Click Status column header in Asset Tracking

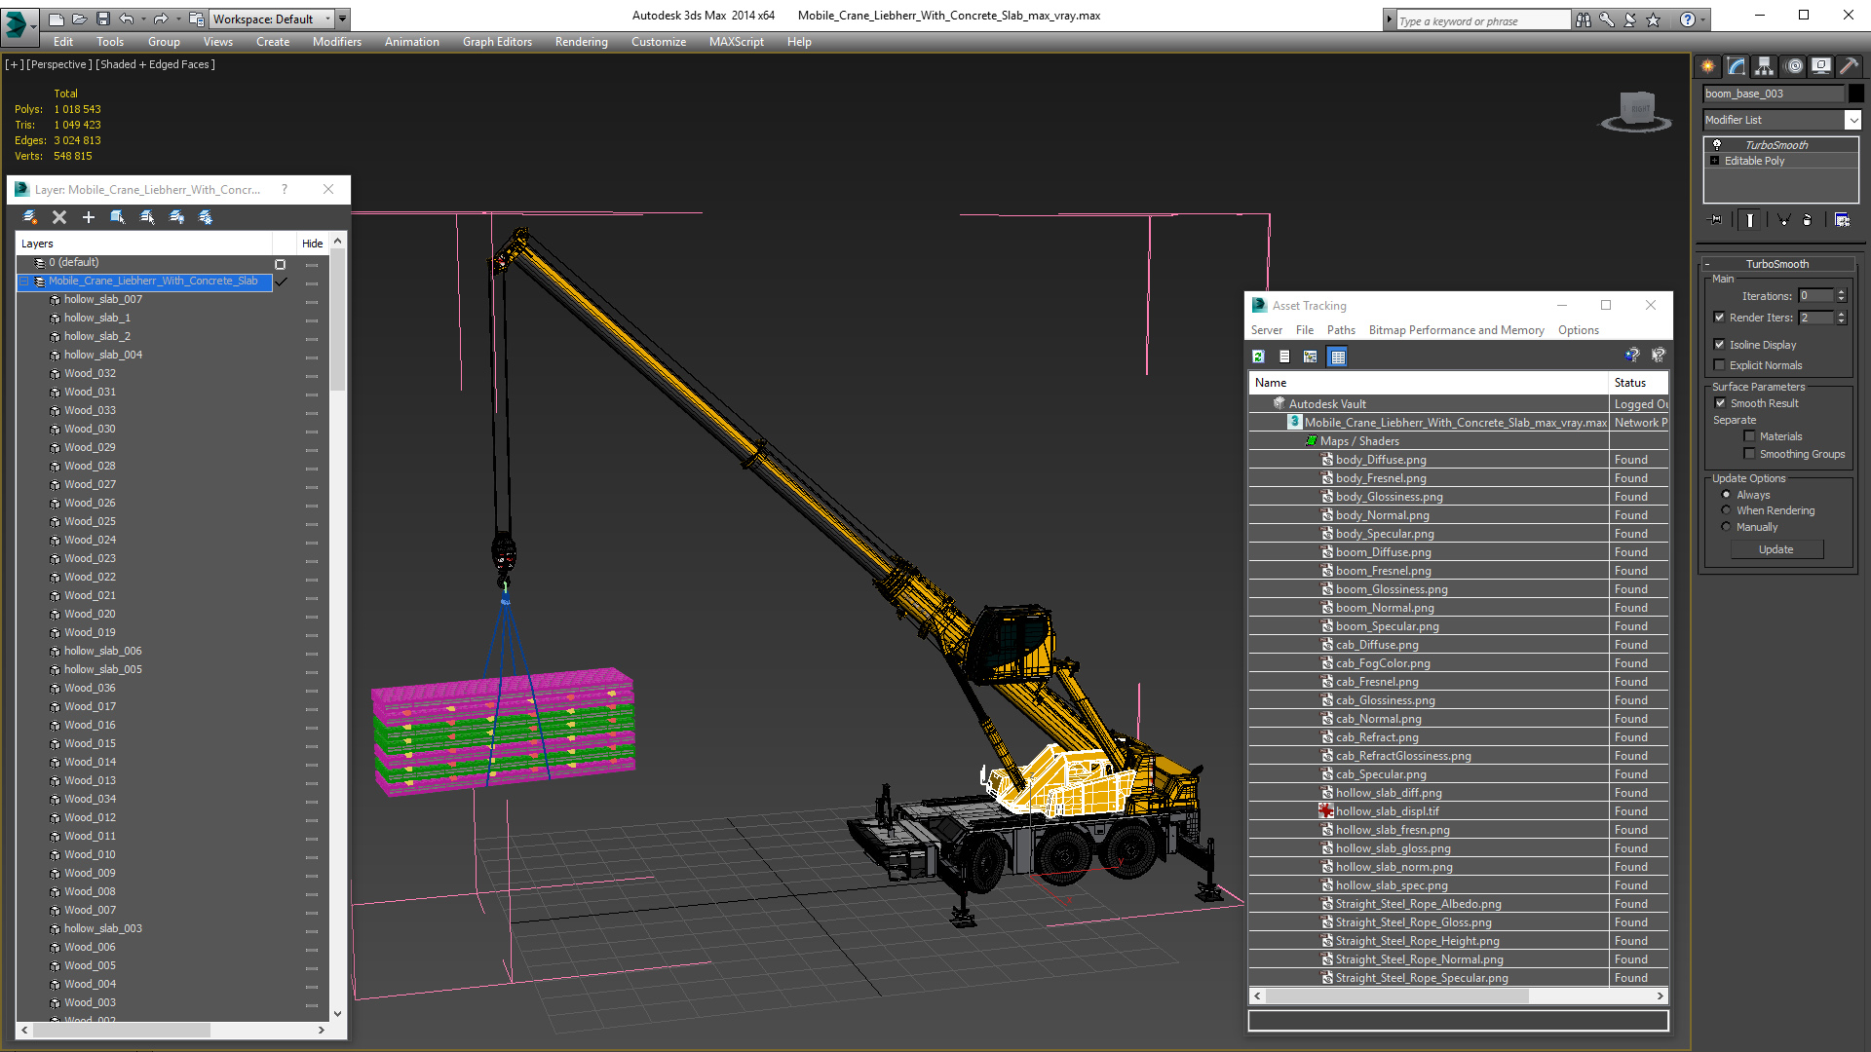[x=1638, y=383]
